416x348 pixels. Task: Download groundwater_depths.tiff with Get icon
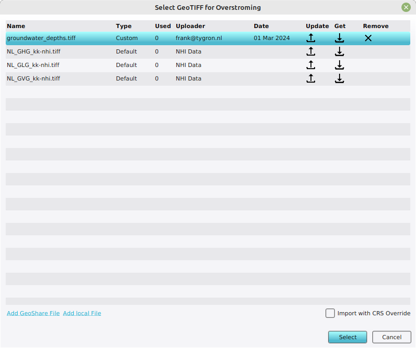click(x=340, y=38)
